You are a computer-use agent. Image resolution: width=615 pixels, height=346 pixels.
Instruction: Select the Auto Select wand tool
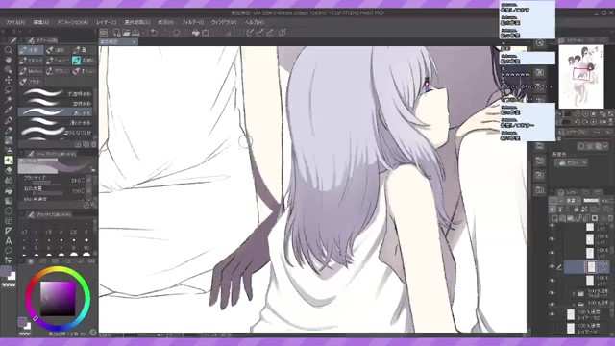point(9,100)
